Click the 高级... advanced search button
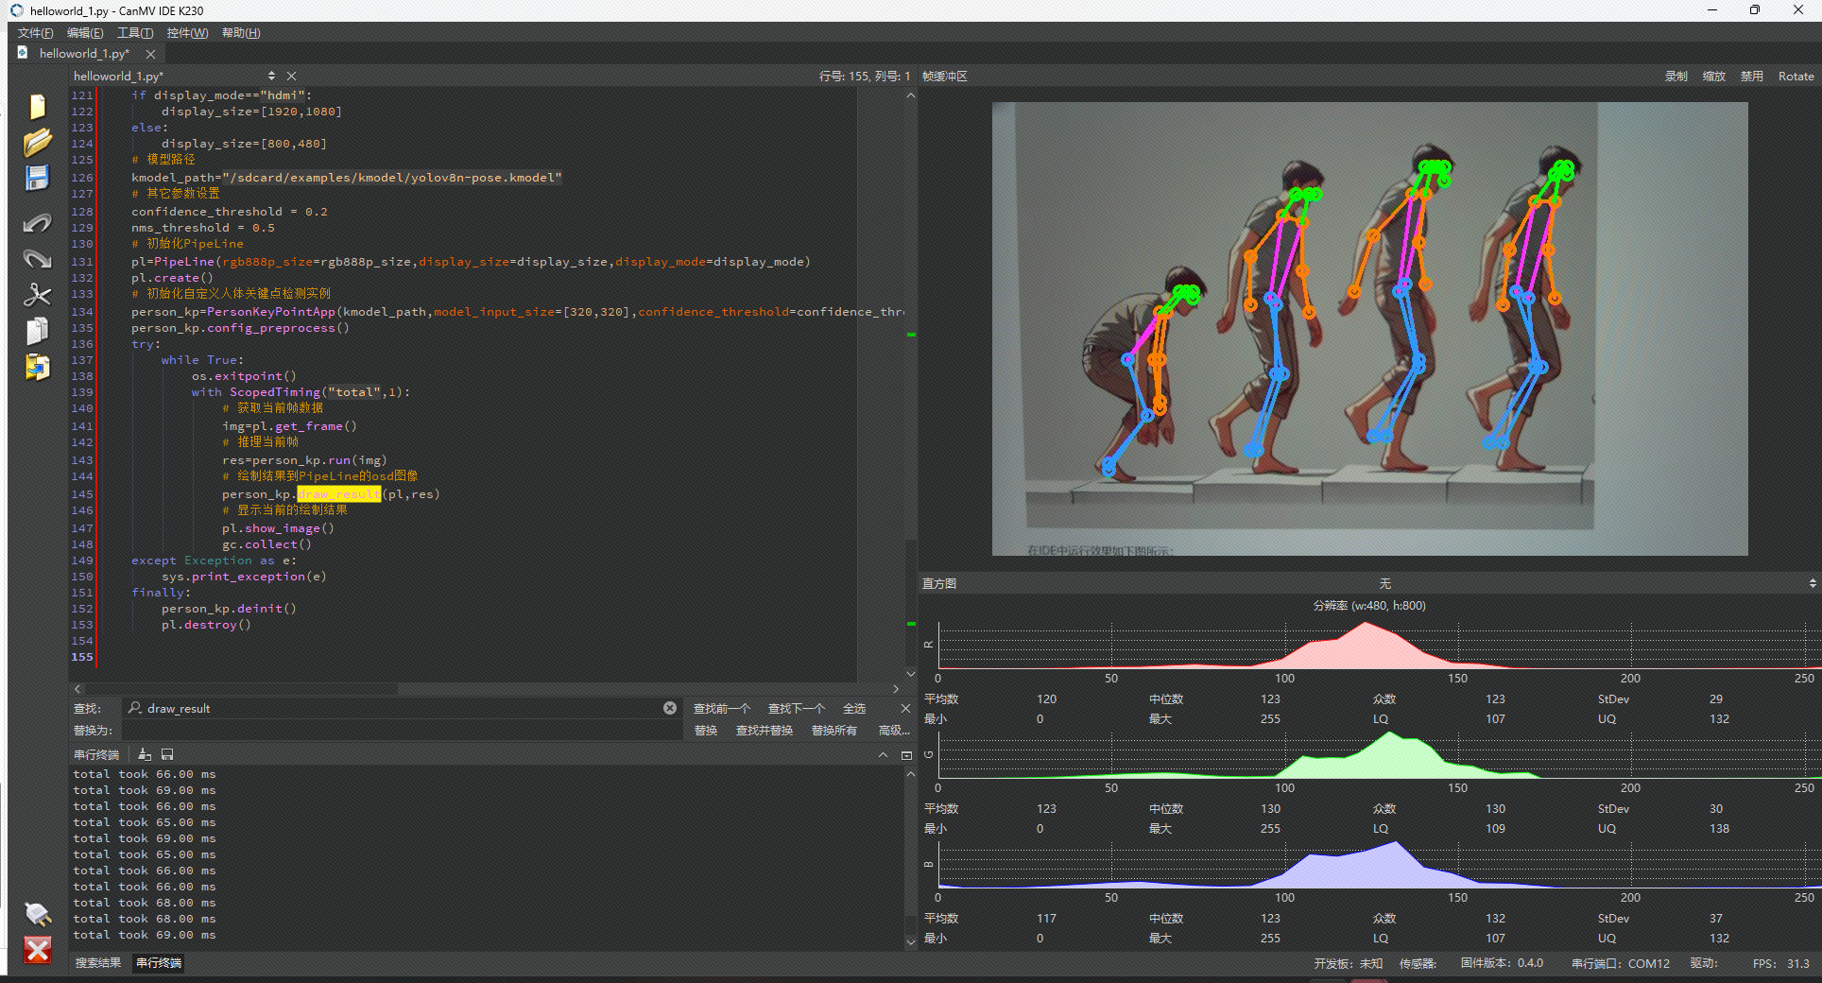 [894, 731]
